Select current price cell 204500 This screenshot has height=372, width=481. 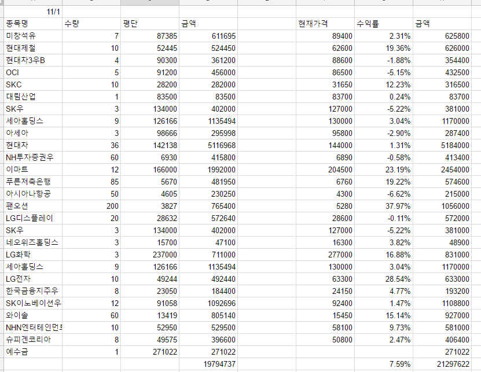coord(325,170)
